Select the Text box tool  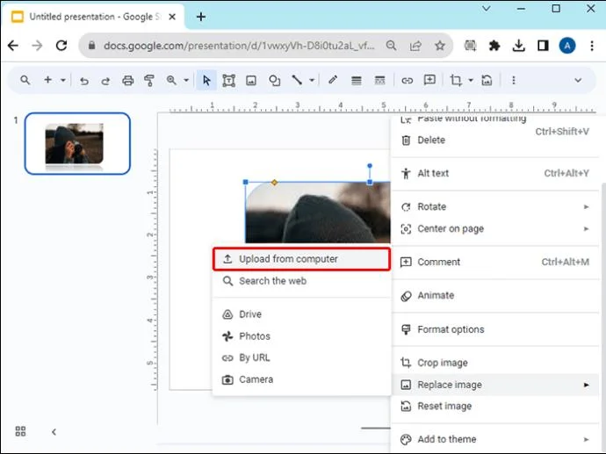pyautogui.click(x=228, y=81)
